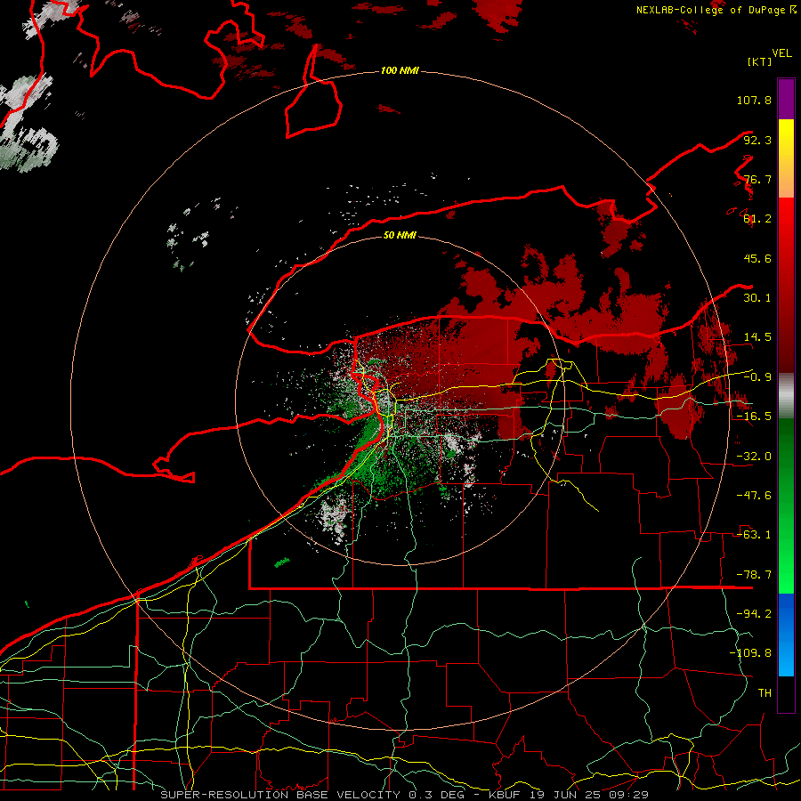Click the 50 NMI range ring label
This screenshot has width=801, height=801.
pyautogui.click(x=400, y=236)
